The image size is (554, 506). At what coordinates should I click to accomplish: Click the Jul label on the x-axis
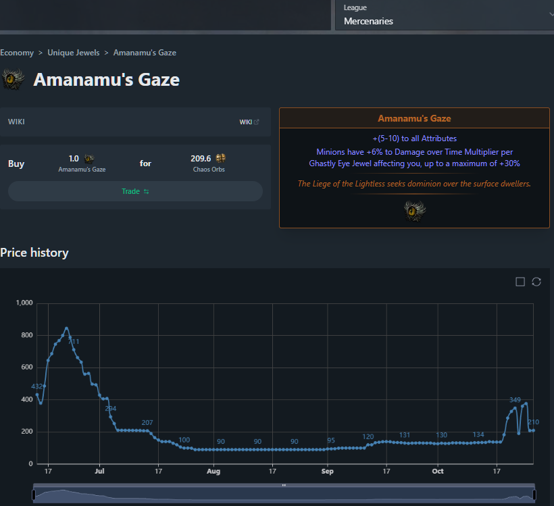point(99,471)
